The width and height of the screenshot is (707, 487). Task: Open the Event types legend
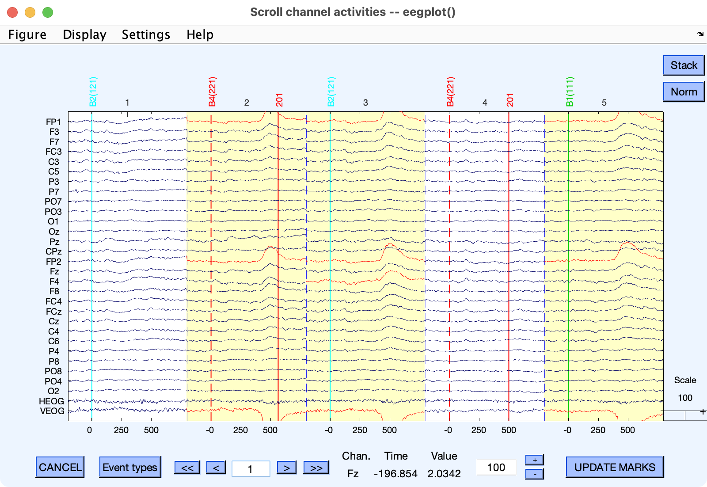click(130, 467)
